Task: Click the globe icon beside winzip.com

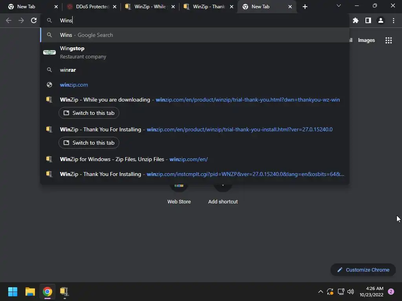Action: [x=49, y=85]
